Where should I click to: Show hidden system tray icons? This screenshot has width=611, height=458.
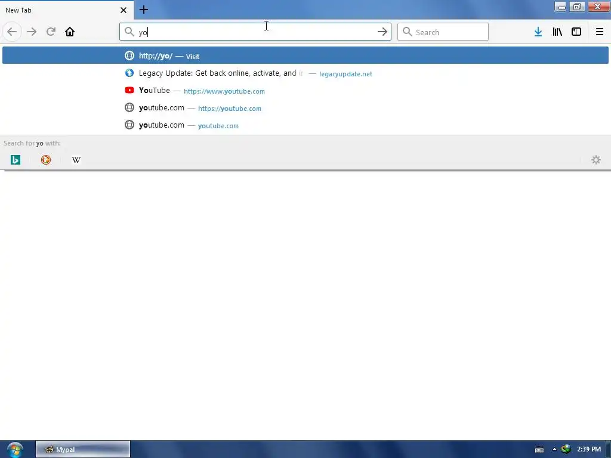coord(554,449)
